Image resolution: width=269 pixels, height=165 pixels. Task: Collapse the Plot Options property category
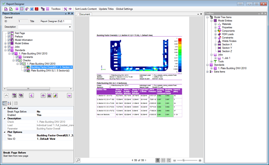coord(5,132)
